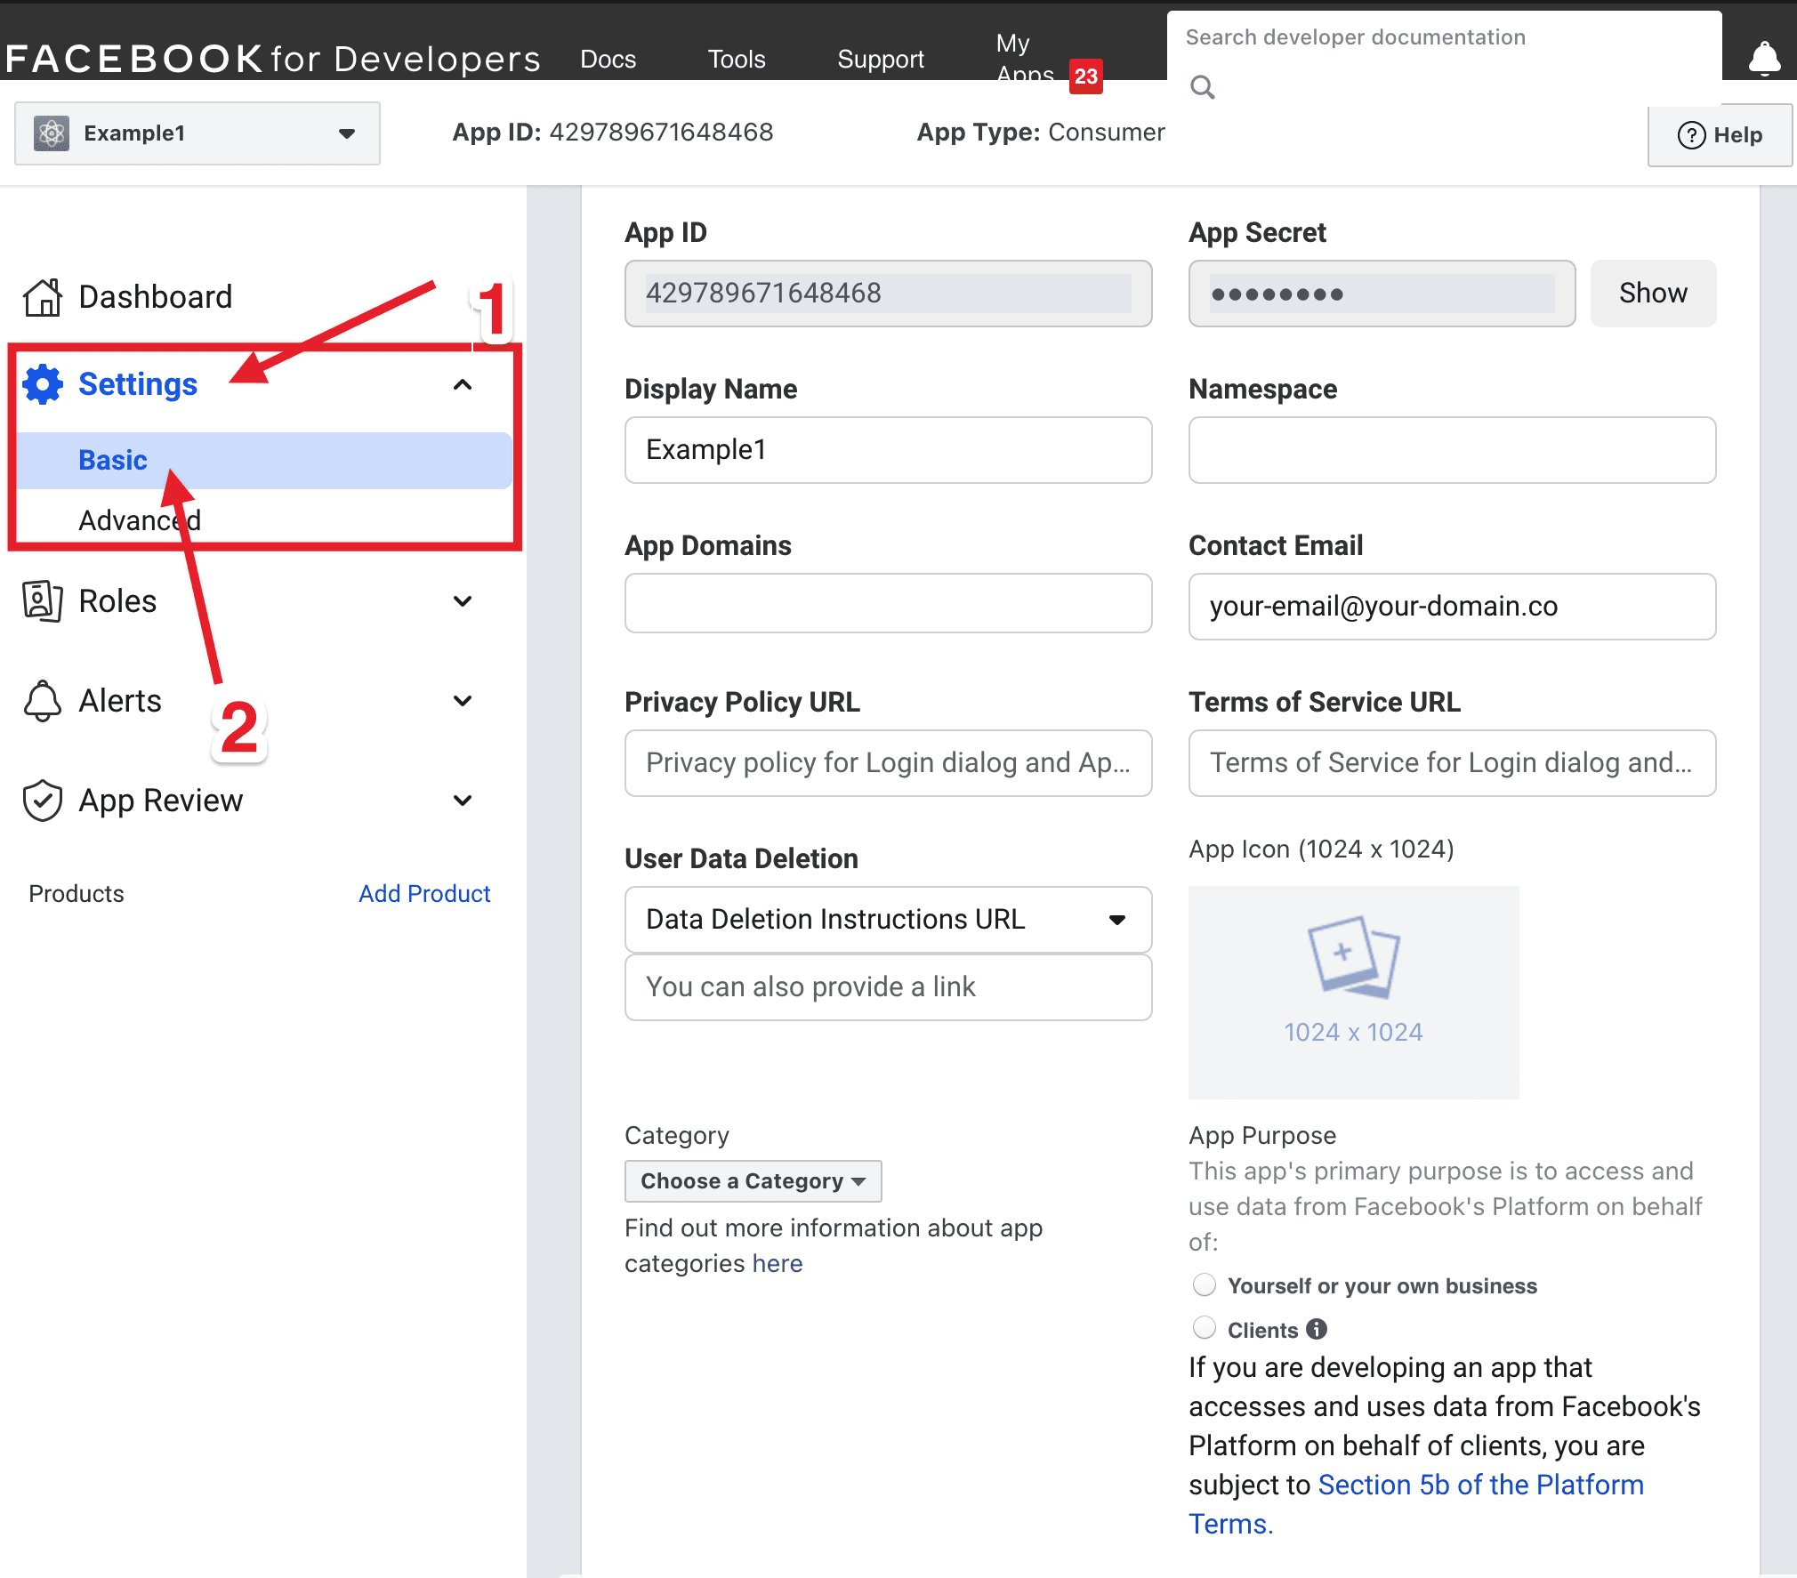Image resolution: width=1797 pixels, height=1578 pixels.
Task: Click FACEBOOK for Developers logo
Action: [x=272, y=59]
